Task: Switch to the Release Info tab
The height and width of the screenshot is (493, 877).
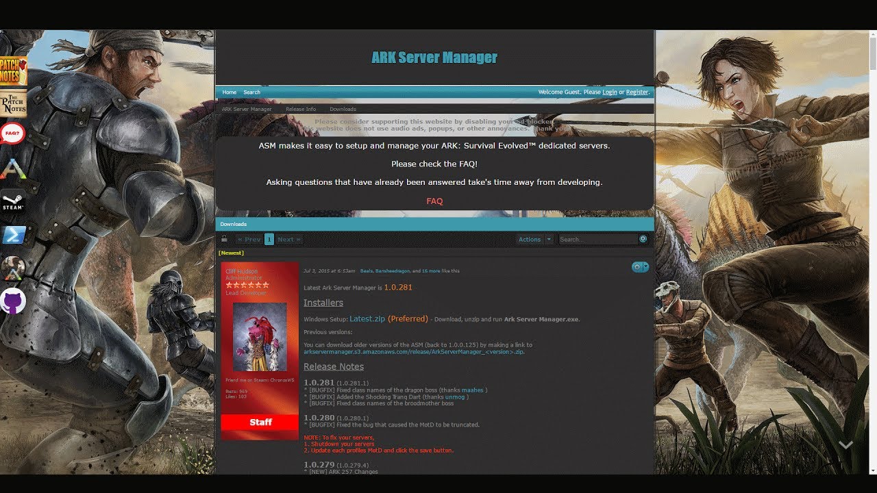Action: click(301, 109)
